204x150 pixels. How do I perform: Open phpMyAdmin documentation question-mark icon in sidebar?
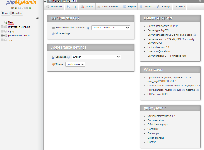19,8
